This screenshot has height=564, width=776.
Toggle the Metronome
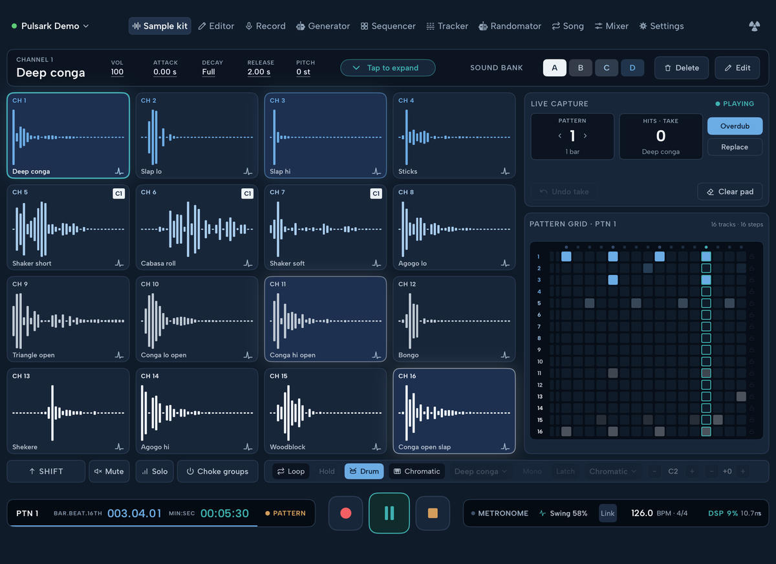tap(500, 513)
